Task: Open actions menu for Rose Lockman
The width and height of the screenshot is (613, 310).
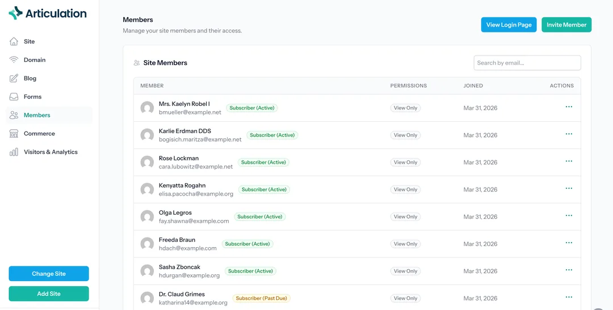Action: coord(569,162)
